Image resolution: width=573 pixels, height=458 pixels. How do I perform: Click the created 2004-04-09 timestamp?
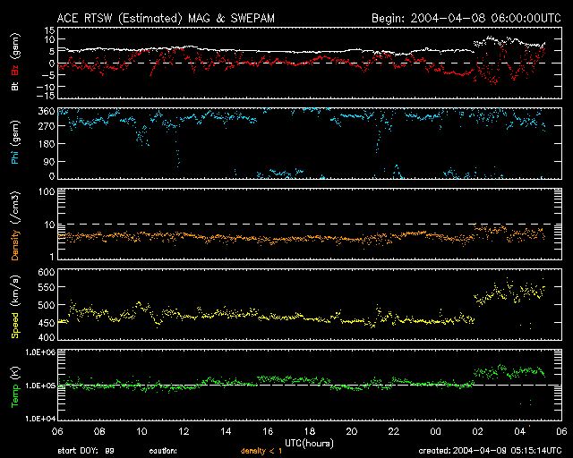pyautogui.click(x=494, y=451)
